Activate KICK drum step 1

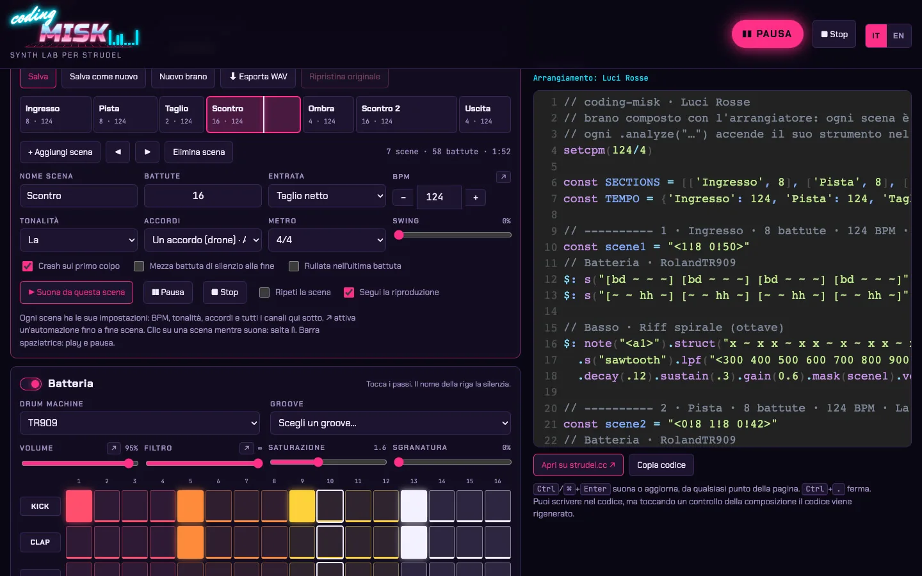pyautogui.click(x=79, y=506)
